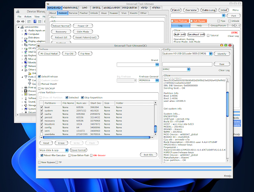The image size is (254, 192).
Task: Click the Erase button
Action: click(61, 143)
